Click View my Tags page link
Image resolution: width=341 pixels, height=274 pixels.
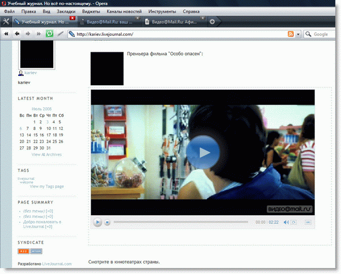[x=47, y=187]
